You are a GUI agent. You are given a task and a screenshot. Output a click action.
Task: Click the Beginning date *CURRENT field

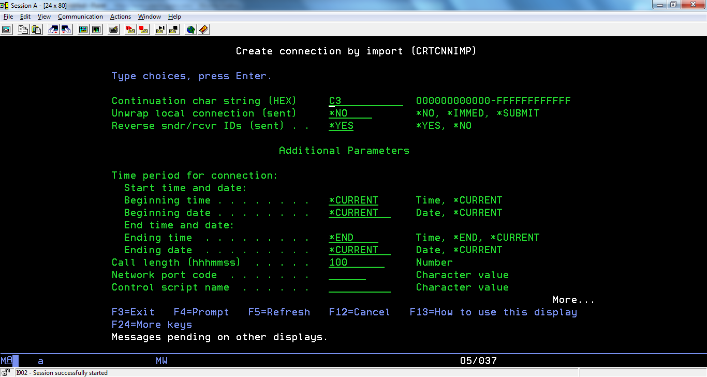coord(360,213)
